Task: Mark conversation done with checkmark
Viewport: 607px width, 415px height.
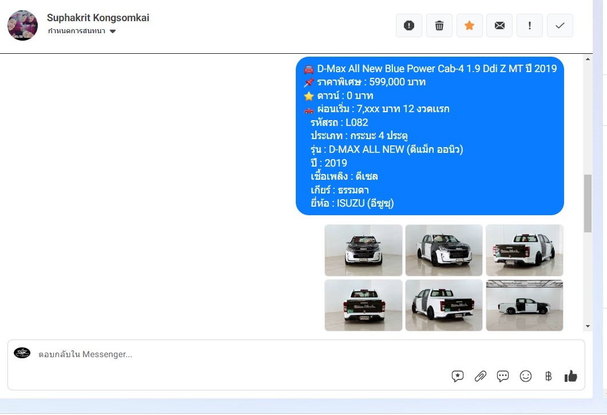Action: [560, 26]
